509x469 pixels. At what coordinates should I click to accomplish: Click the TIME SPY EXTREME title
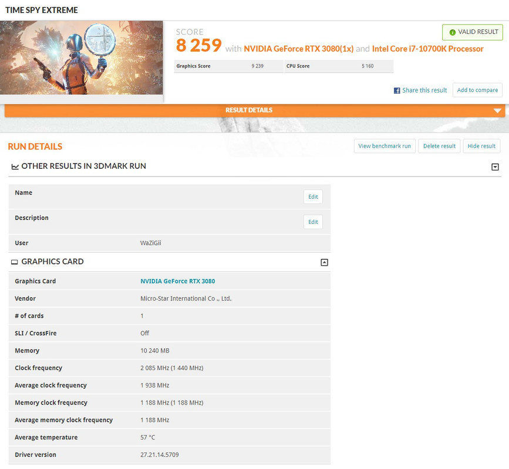tap(42, 10)
